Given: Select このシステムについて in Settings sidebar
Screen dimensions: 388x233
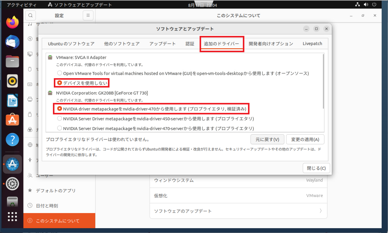Looking at the screenshot, I should coord(59,221).
